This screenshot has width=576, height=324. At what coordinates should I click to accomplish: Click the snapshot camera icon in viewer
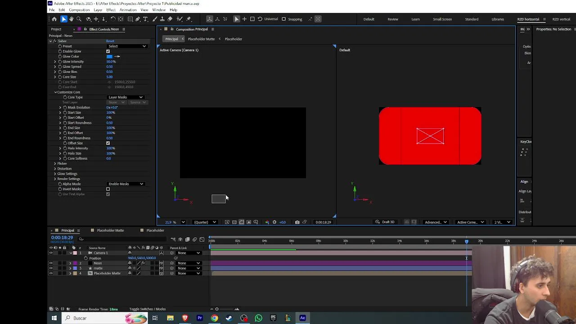(x=297, y=222)
